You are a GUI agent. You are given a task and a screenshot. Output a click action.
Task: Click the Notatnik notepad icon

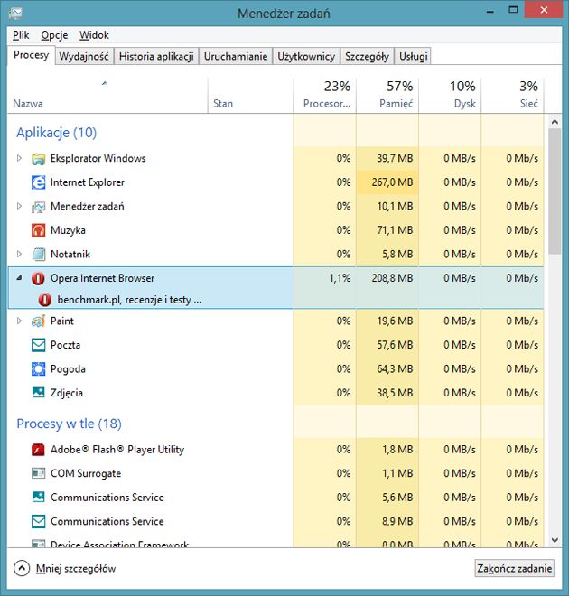pos(38,255)
